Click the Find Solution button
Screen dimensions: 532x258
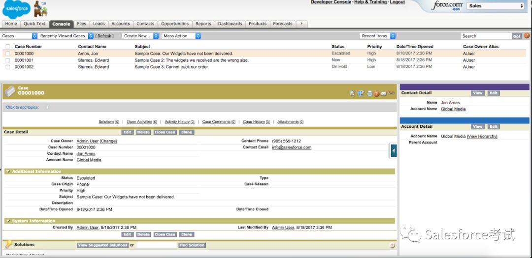192,245
